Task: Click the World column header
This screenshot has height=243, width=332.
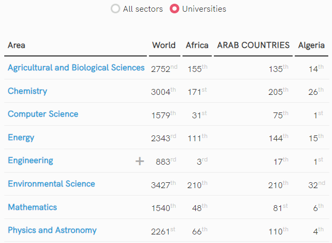Action: click(163, 45)
